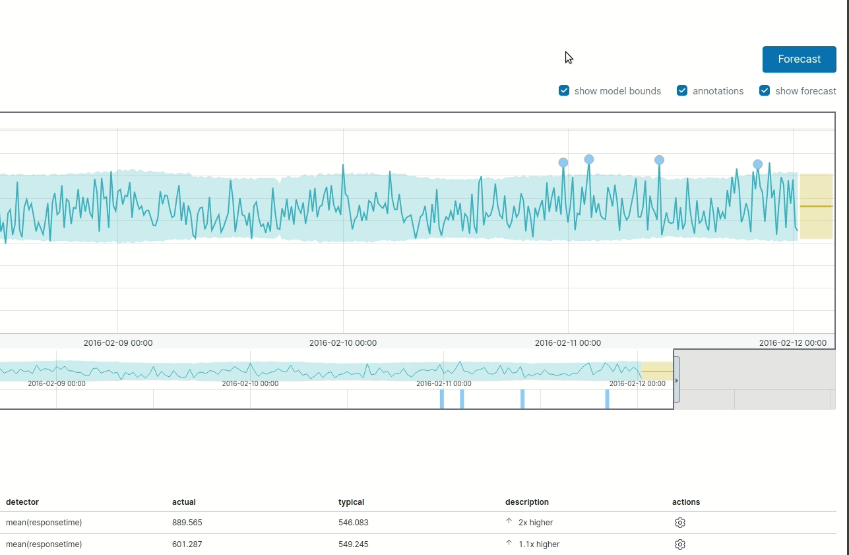Open actions gear for the 1.1x higher anomaly

coord(679,544)
